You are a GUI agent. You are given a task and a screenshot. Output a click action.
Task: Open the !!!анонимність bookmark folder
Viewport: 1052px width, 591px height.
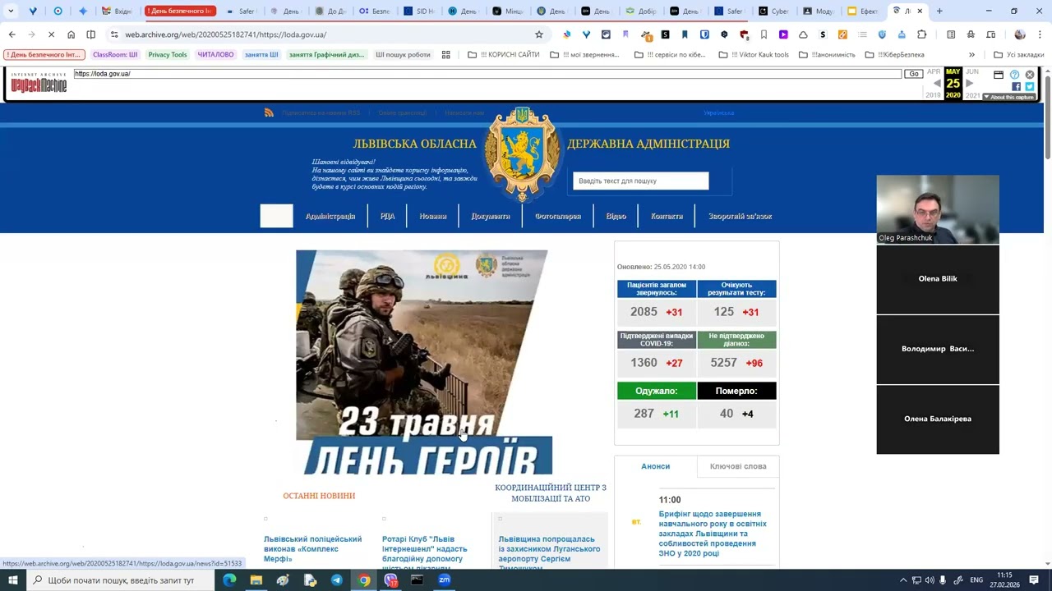tap(827, 55)
